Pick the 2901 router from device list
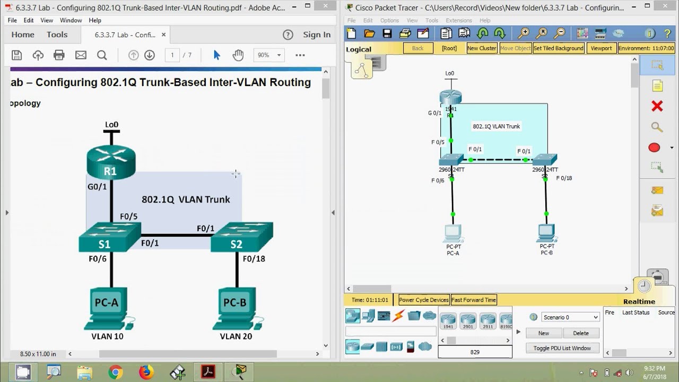This screenshot has width=679, height=382. click(467, 321)
